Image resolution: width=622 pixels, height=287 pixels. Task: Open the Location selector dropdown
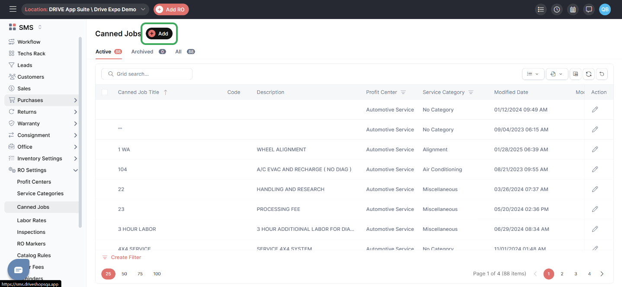[85, 10]
